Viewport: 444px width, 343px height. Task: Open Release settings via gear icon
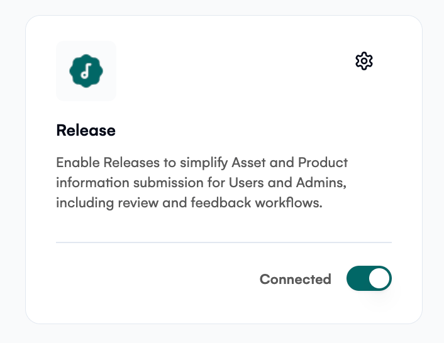tap(364, 61)
